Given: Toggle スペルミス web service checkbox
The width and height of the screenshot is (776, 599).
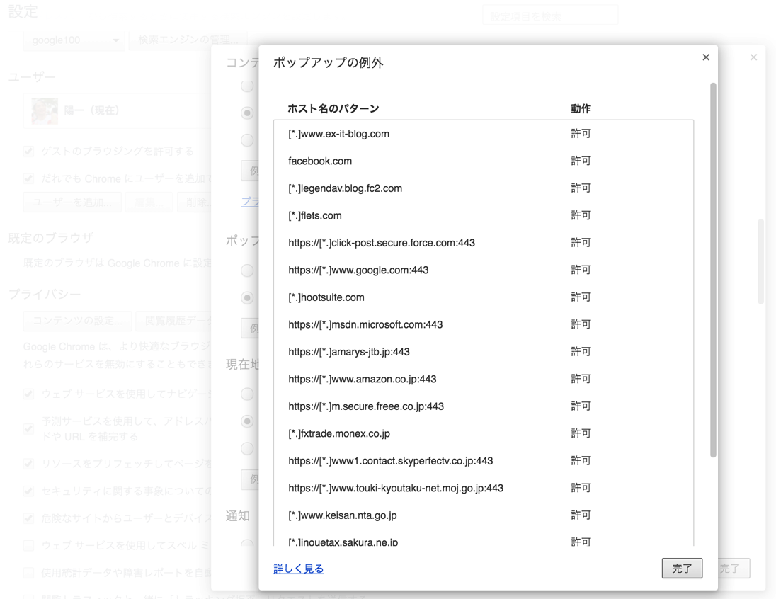Looking at the screenshot, I should click(29, 545).
